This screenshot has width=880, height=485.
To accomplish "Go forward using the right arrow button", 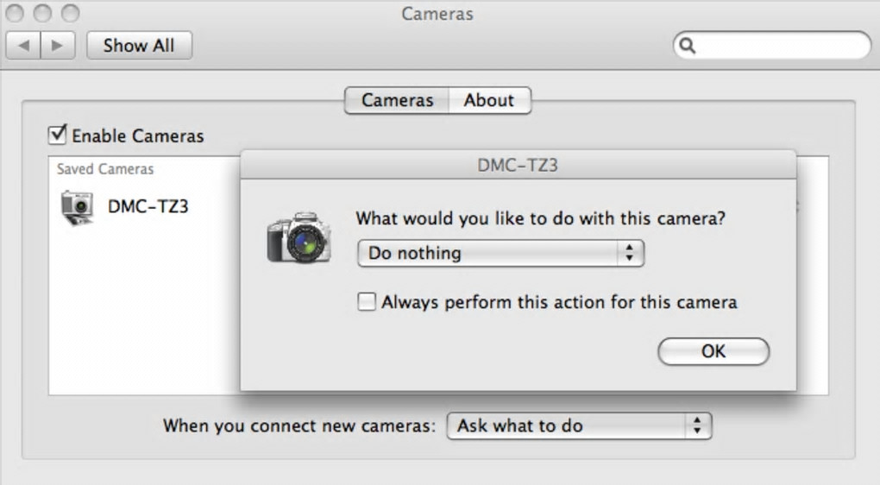I will tap(57, 46).
